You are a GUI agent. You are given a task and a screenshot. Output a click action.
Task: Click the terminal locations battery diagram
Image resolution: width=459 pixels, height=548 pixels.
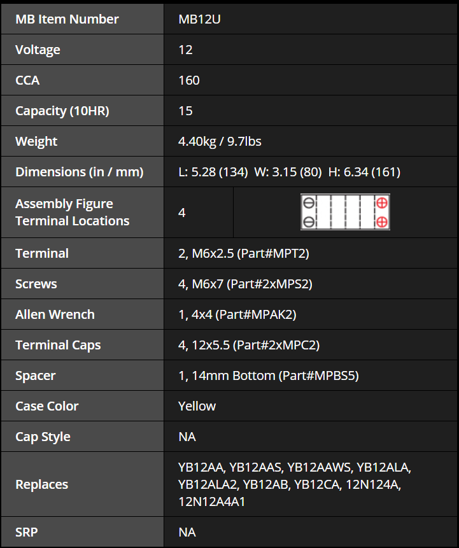(345, 212)
